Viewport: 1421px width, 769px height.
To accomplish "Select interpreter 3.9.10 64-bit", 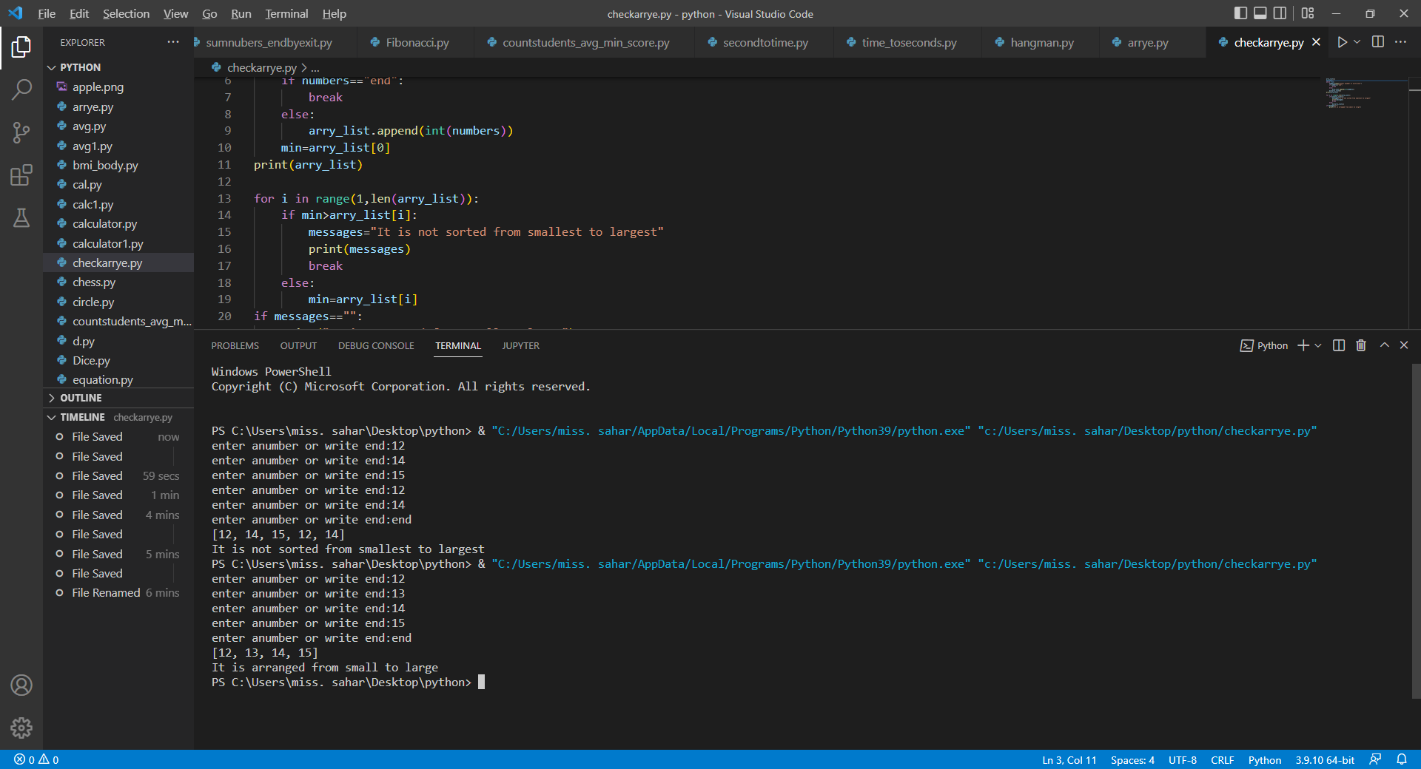I will pos(1325,759).
